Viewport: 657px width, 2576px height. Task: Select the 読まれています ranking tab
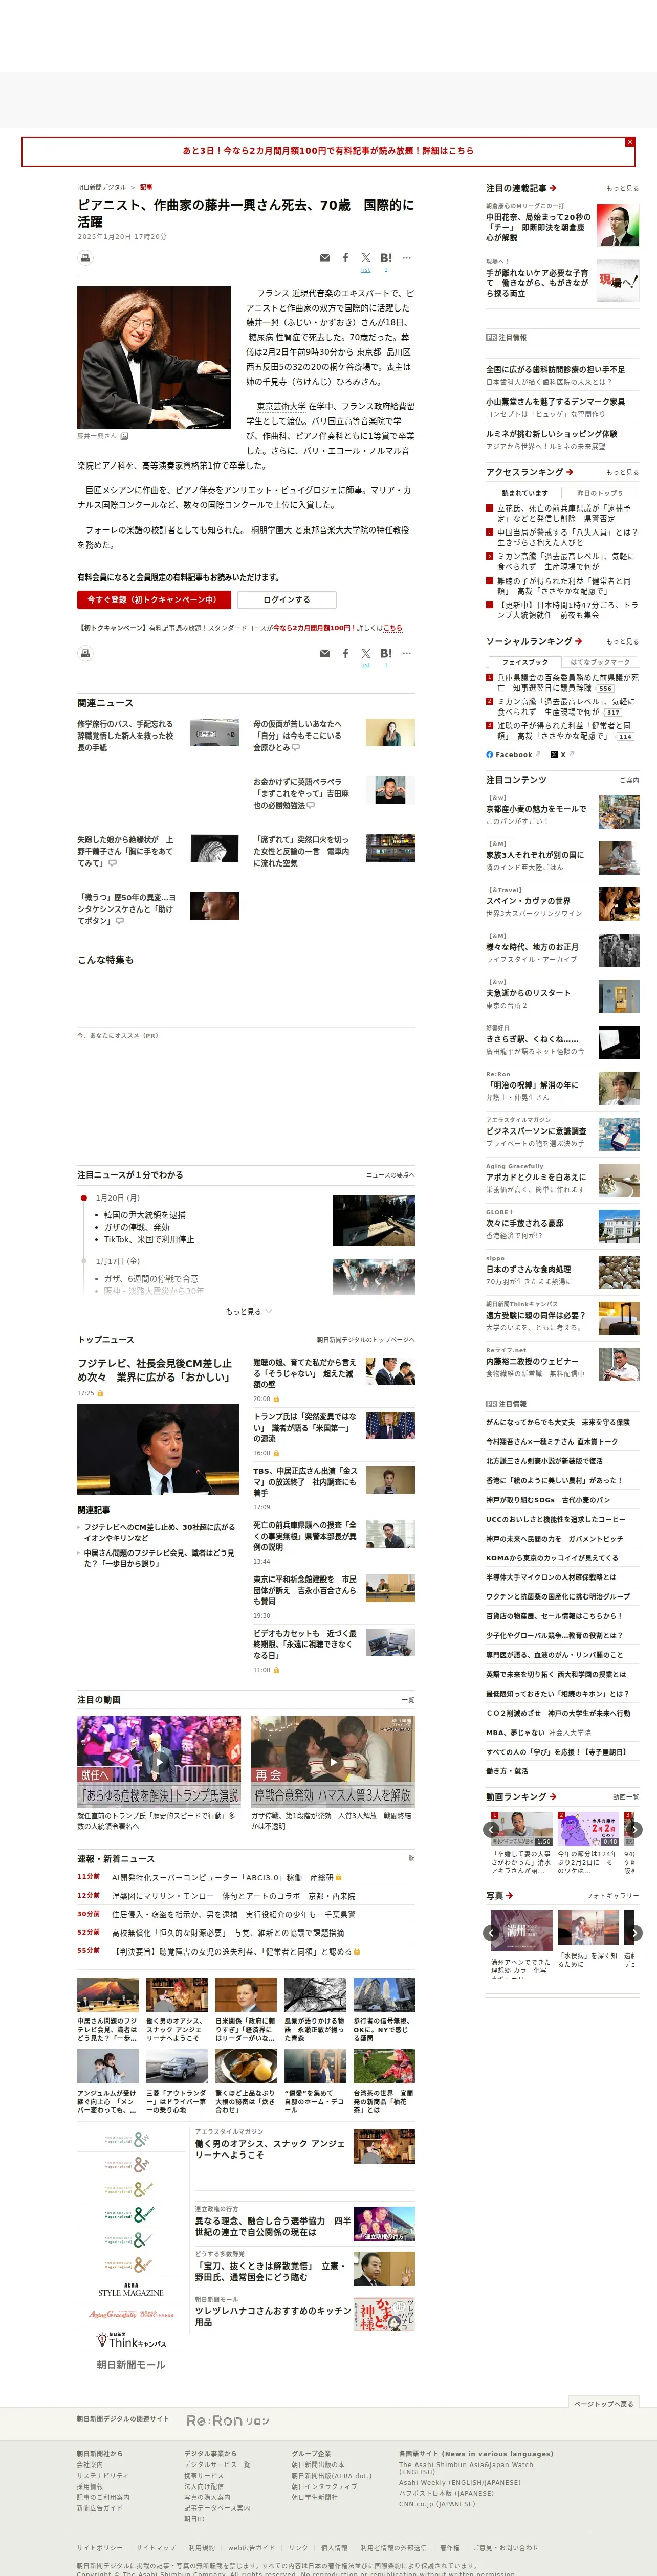[x=525, y=493]
